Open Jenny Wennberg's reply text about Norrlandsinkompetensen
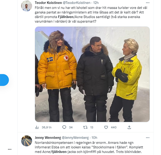Viewport: 161px width, 155px height. tap(88, 147)
